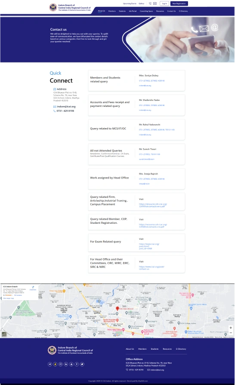This screenshot has height=385, width=235.
Task: Open the Facebook icon in footer
Action: click(x=77, y=364)
